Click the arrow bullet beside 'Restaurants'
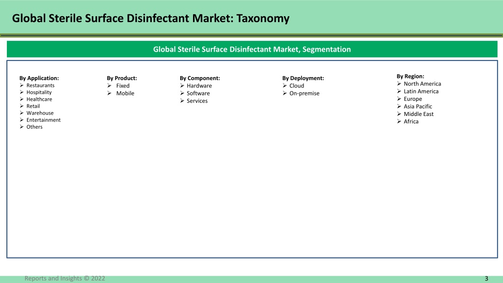503x283 pixels. pos(22,85)
